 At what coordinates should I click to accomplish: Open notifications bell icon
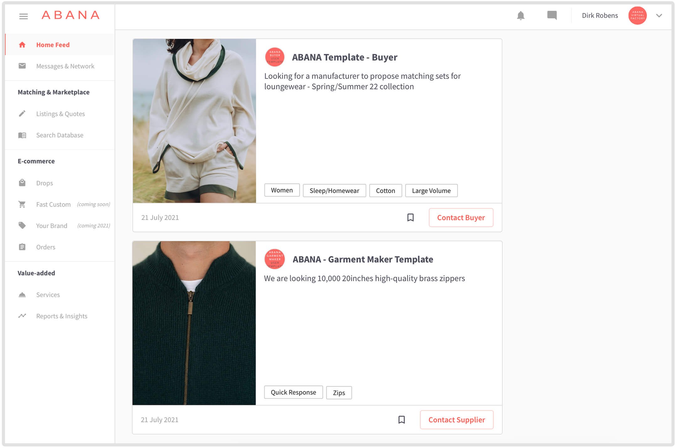[521, 16]
